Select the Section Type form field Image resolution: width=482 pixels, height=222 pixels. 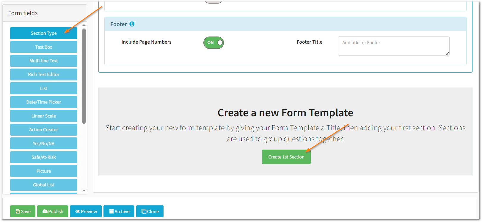(x=43, y=33)
